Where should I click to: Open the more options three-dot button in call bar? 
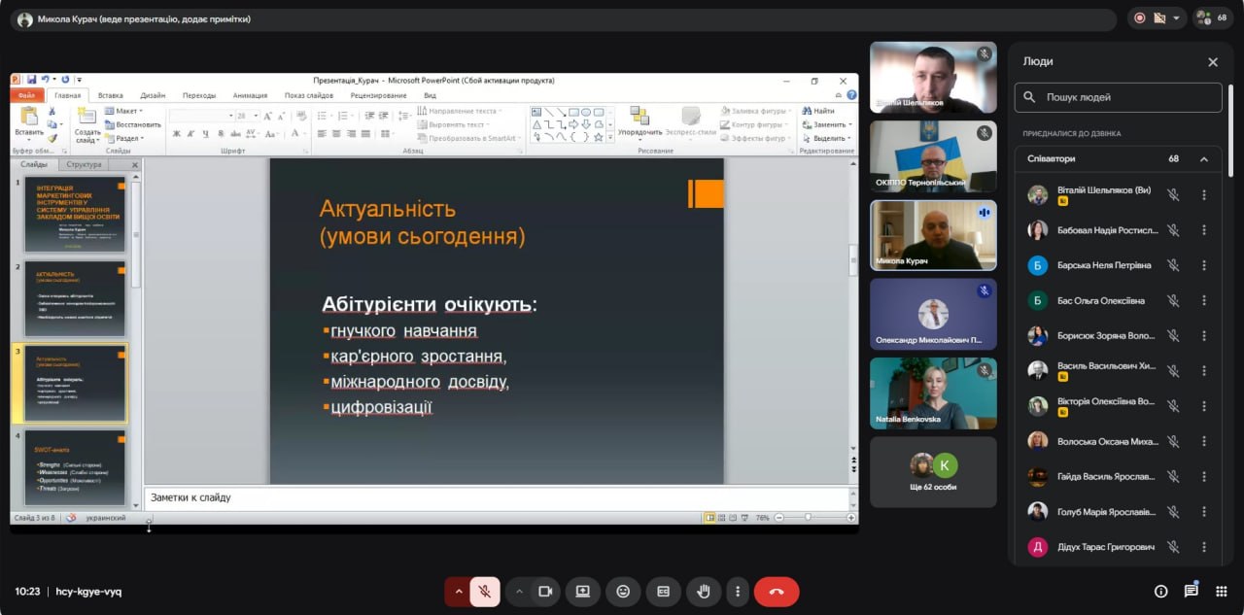(738, 591)
